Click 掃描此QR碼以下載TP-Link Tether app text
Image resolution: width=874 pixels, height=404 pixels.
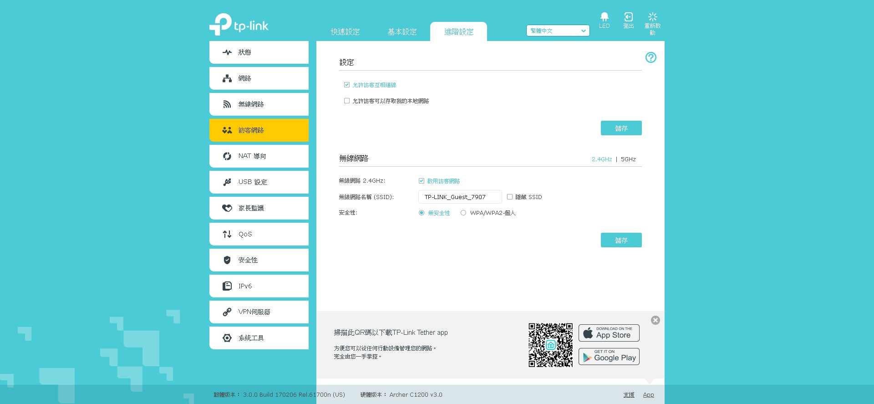coord(391,332)
